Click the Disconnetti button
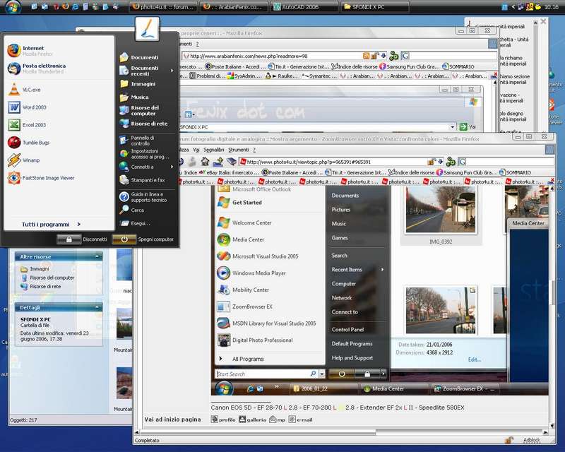The height and width of the screenshot is (452, 565). (82, 239)
